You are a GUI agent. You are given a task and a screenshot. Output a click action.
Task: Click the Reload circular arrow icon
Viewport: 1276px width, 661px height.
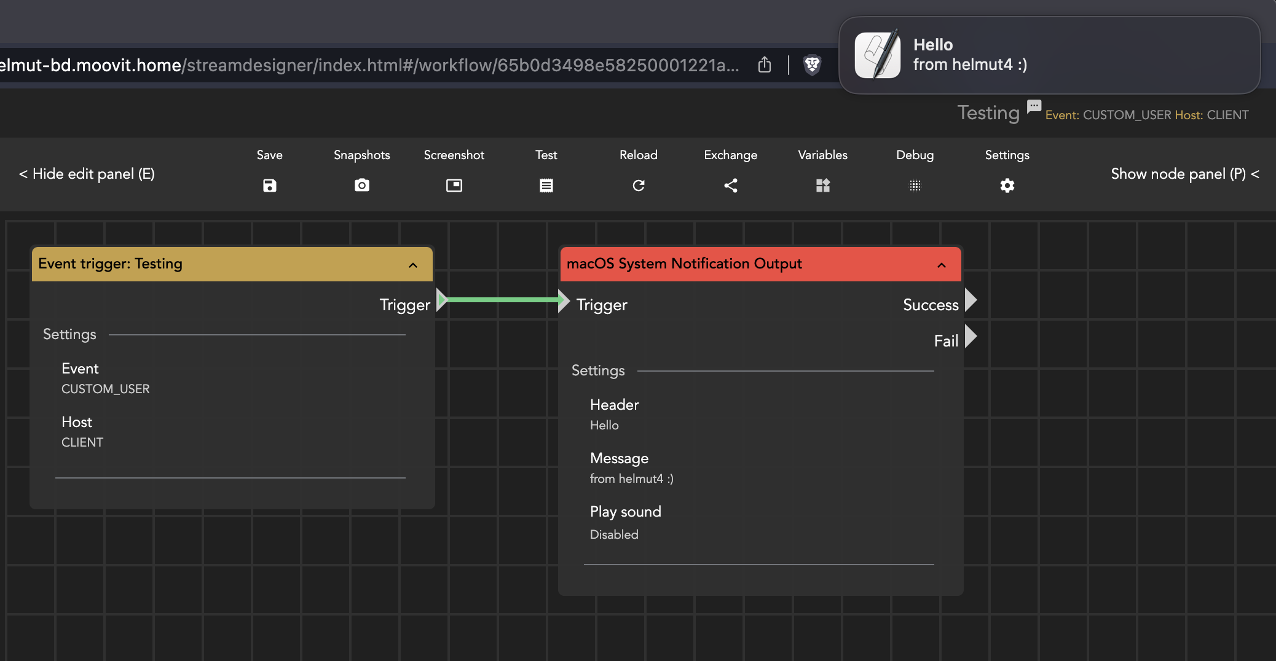(x=639, y=186)
